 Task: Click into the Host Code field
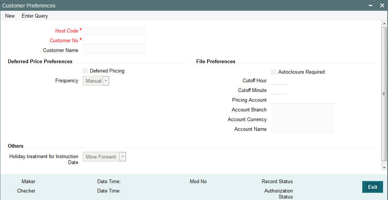(x=114, y=31)
